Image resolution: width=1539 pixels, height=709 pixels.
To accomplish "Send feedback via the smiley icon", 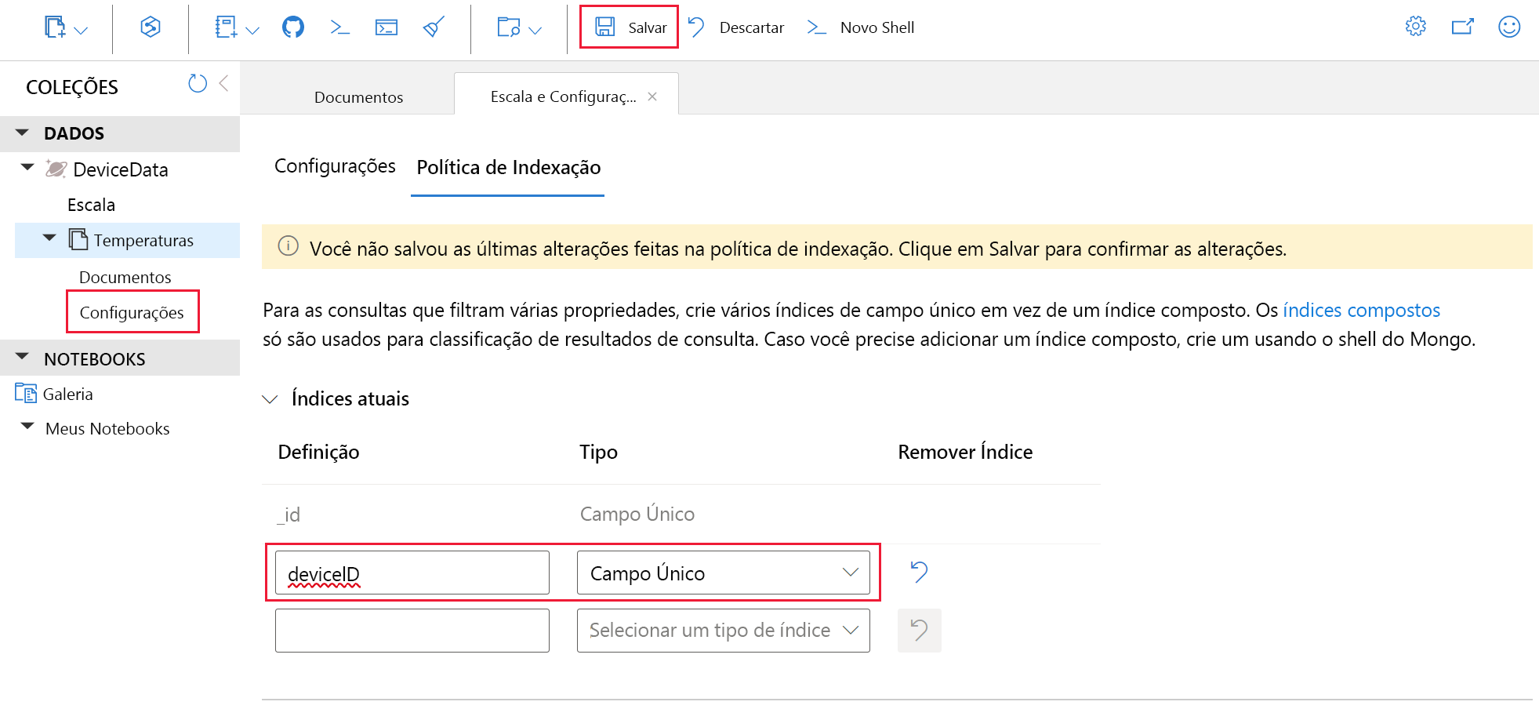I will pyautogui.click(x=1509, y=25).
